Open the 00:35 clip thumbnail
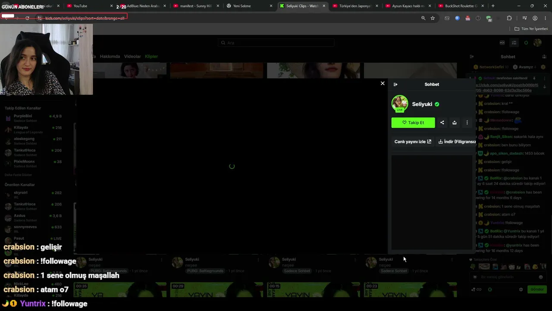The width and height of the screenshot is (552, 311). pyautogui.click(x=120, y=290)
